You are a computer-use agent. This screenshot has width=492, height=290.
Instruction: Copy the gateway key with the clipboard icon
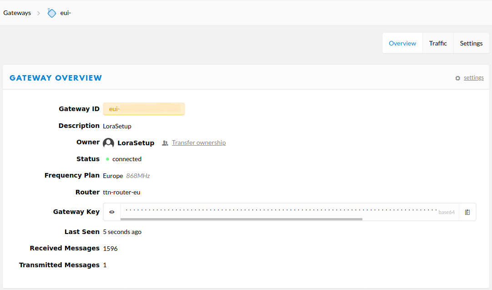pyautogui.click(x=467, y=212)
